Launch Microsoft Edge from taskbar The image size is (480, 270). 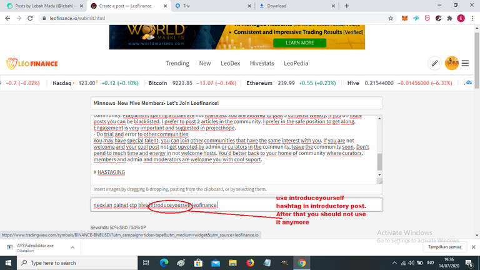point(164,263)
